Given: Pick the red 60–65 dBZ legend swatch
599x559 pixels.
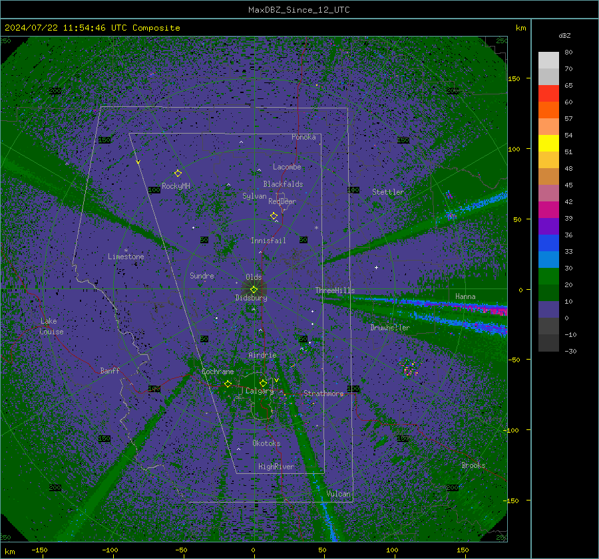Looking at the screenshot, I should [x=548, y=94].
